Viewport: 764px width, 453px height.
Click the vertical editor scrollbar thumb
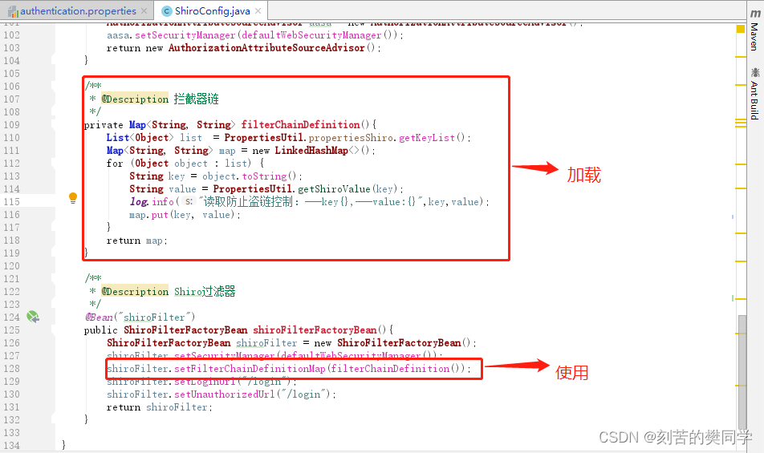point(742,371)
